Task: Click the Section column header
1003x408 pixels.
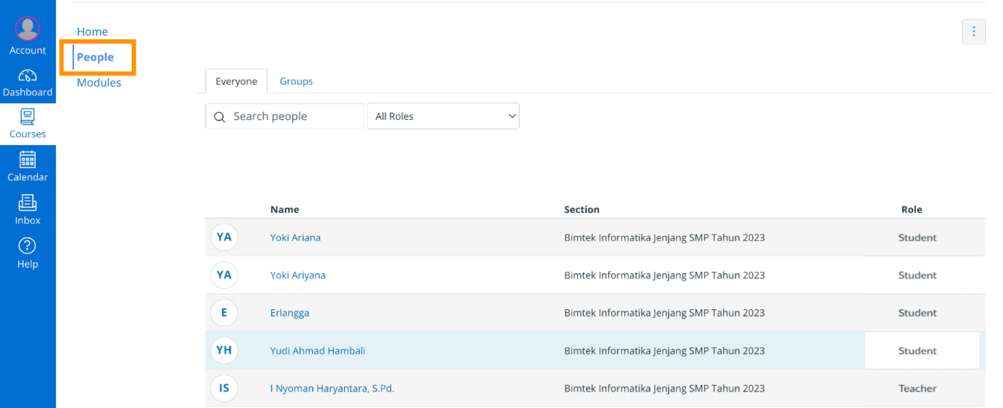Action: 582,209
